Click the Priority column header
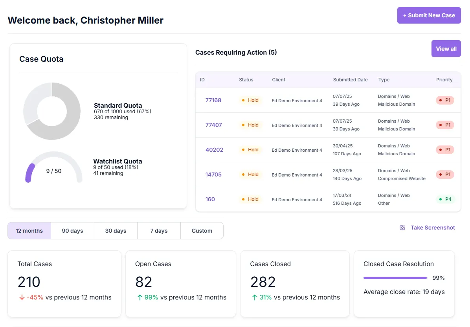The width and height of the screenshot is (470, 327). (444, 80)
